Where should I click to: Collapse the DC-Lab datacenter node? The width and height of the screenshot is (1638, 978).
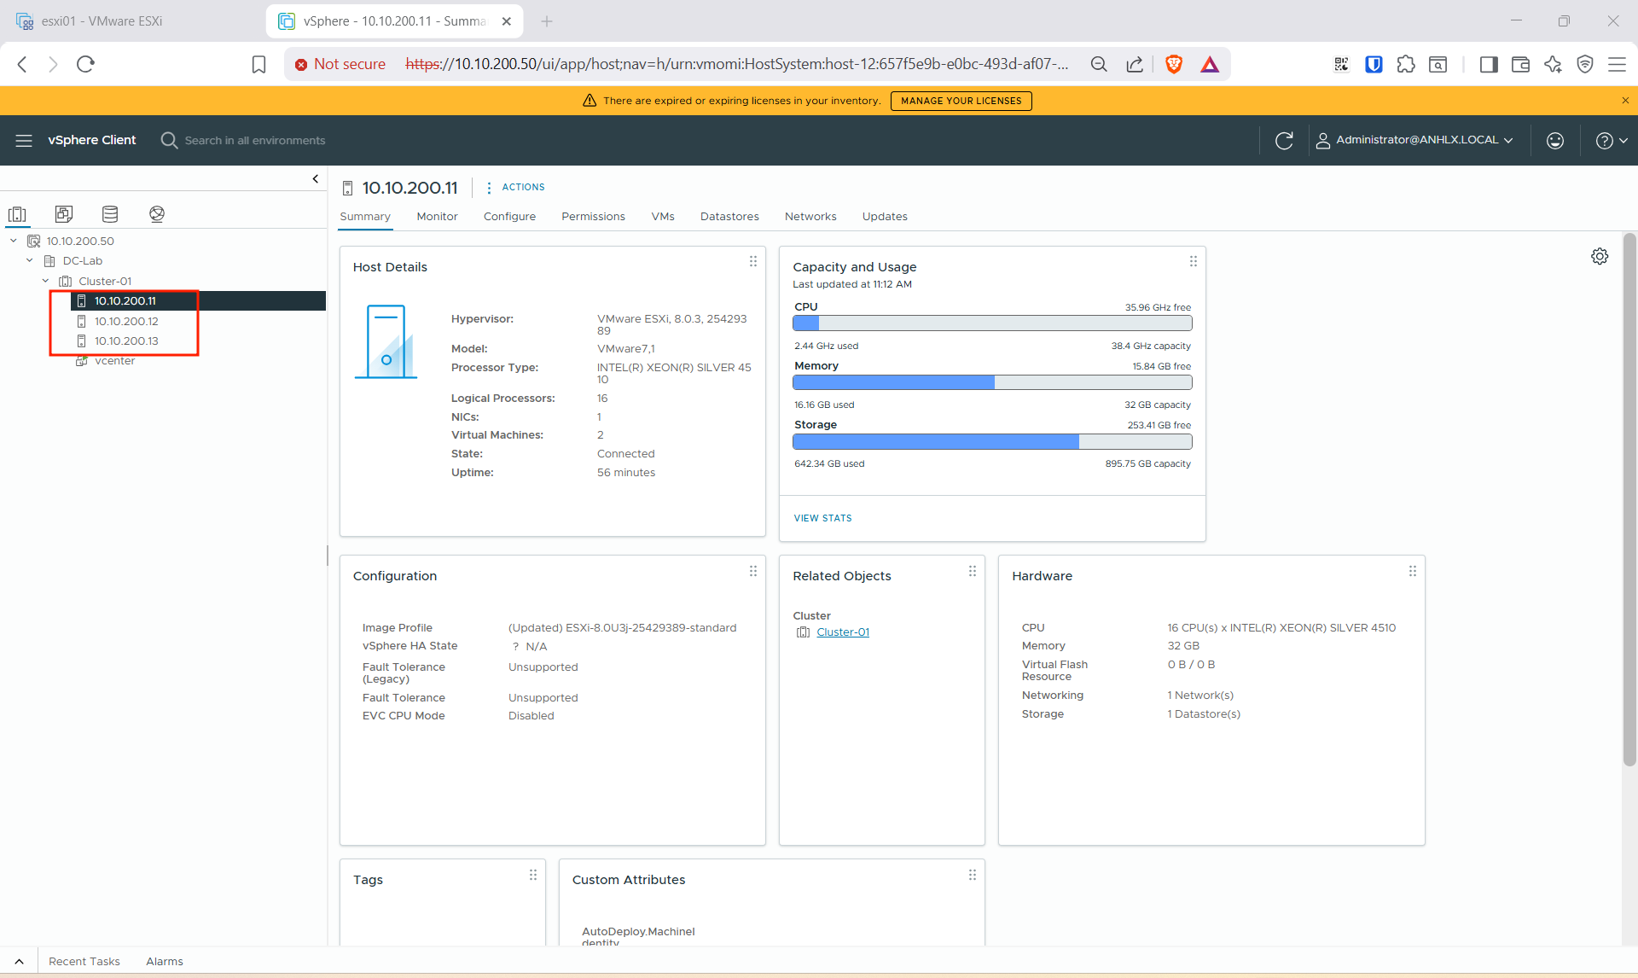tap(30, 260)
